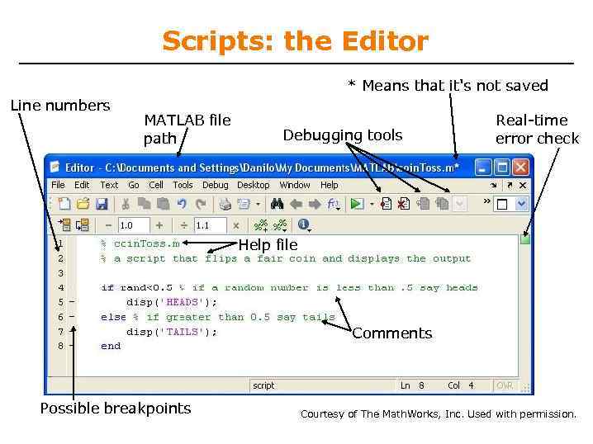Set breakpoint dash on line 8
The image size is (593, 444).
(x=72, y=346)
